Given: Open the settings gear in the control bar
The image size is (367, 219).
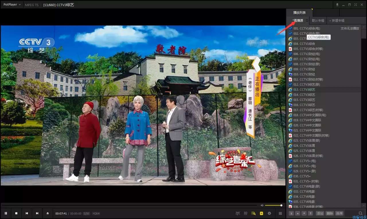Looking at the screenshot, I should tap(269, 213).
